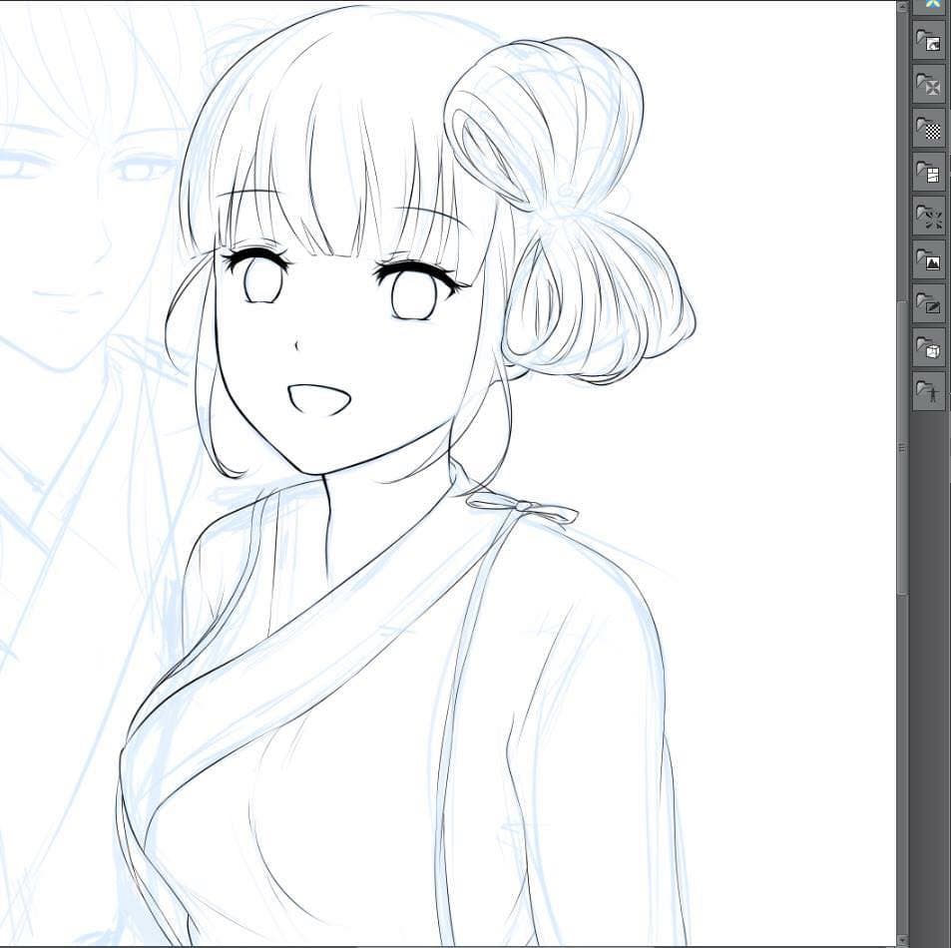Open the Clip Studio icon at panel top

pos(931,5)
